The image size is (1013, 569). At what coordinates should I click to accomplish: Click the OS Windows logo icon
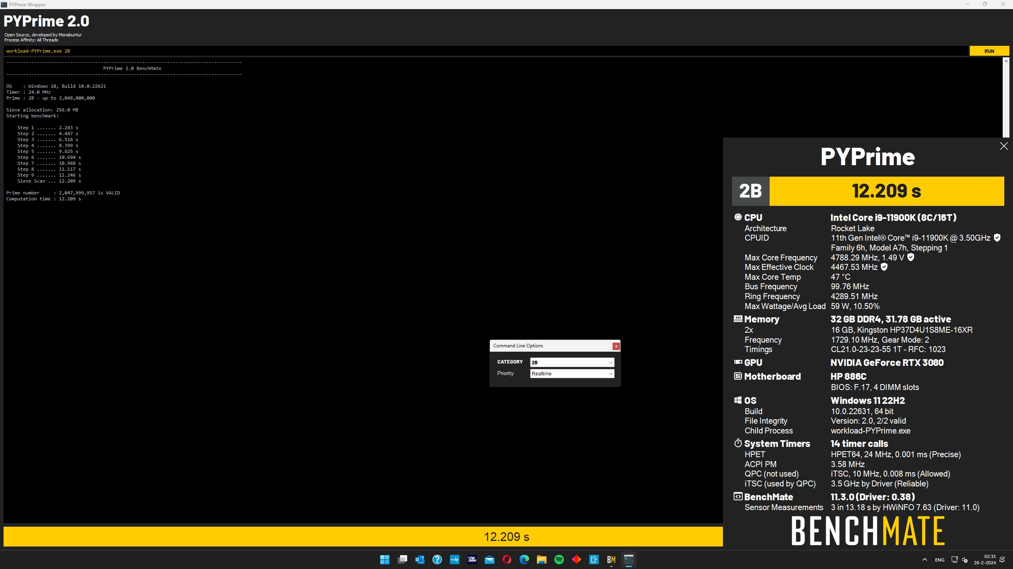click(x=738, y=400)
